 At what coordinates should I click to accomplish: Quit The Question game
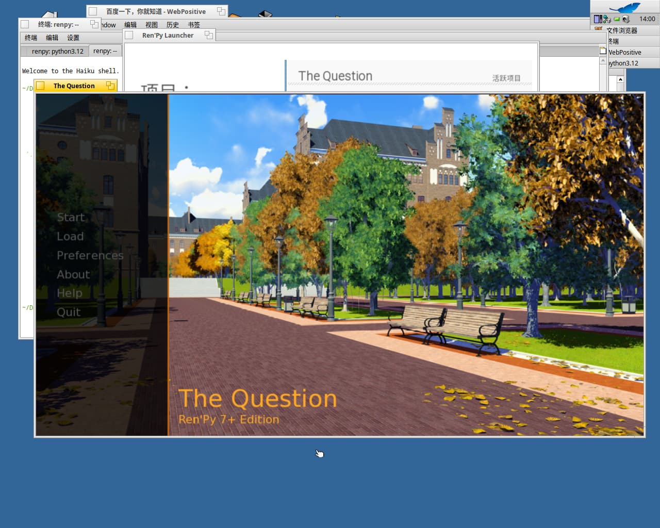69,312
